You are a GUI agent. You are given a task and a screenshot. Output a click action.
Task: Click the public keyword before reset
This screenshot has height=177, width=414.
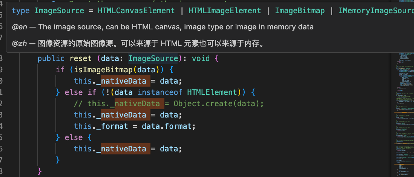[x=51, y=58]
